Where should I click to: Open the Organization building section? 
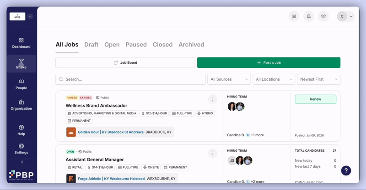point(21,105)
